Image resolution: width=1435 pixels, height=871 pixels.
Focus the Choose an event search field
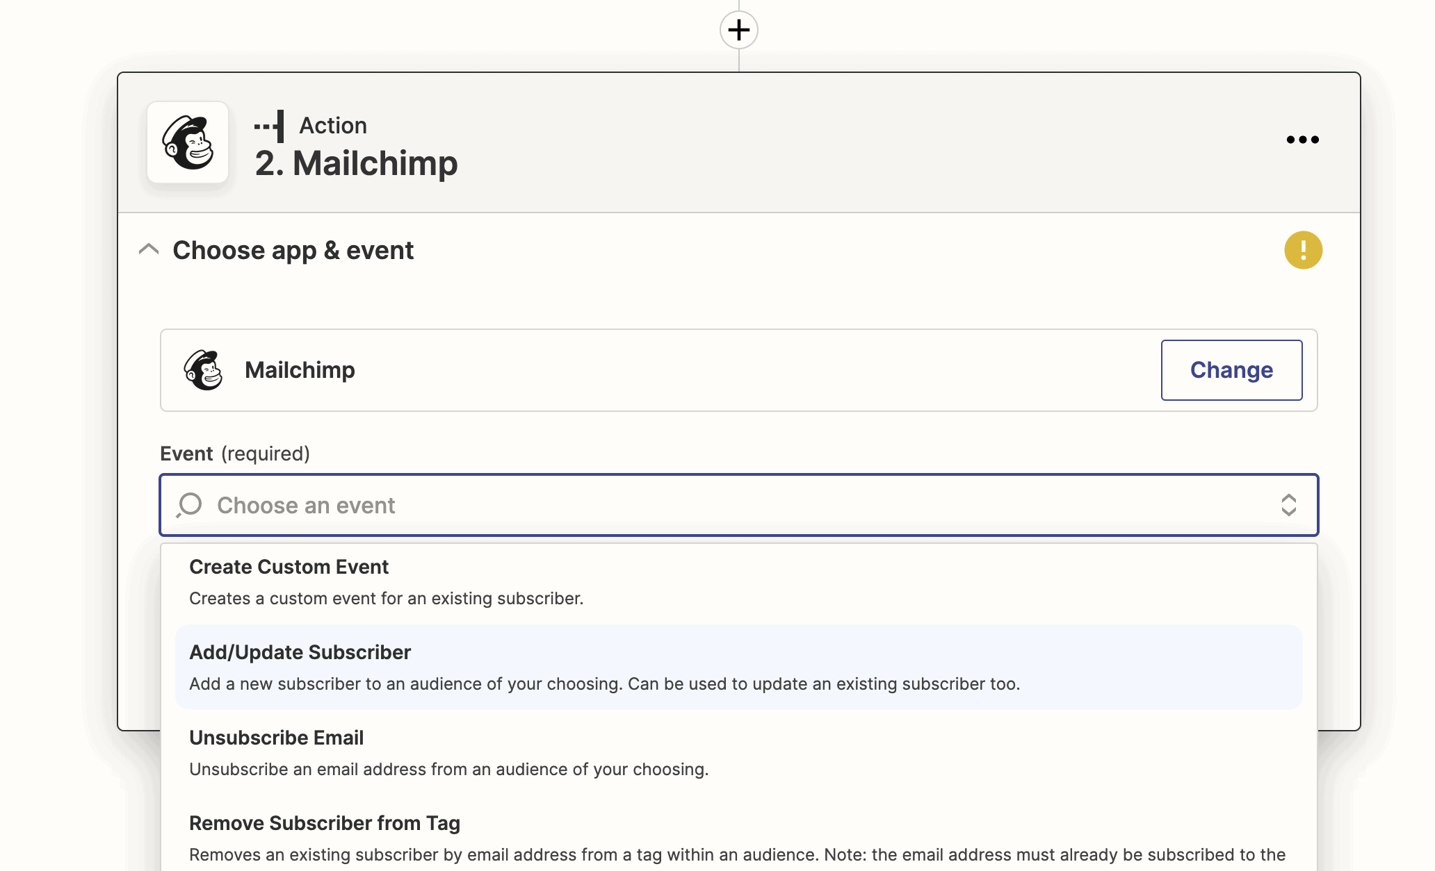coord(738,505)
